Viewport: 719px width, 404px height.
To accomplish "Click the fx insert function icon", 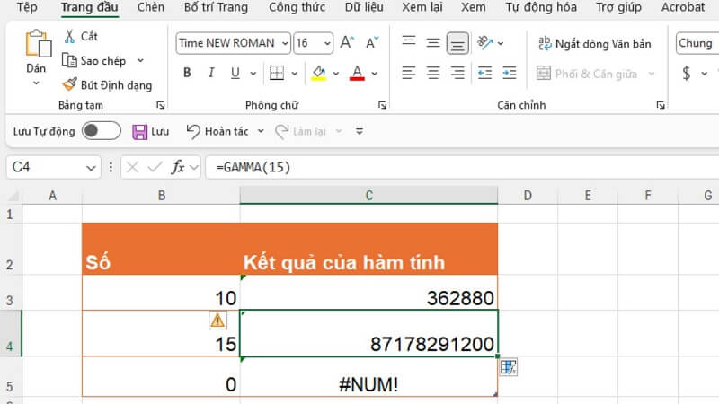I will pos(178,167).
